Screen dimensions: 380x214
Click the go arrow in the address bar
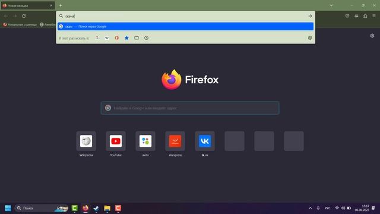click(x=310, y=16)
